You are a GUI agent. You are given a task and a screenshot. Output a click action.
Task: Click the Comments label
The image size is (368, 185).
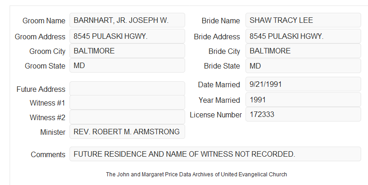click(x=48, y=154)
